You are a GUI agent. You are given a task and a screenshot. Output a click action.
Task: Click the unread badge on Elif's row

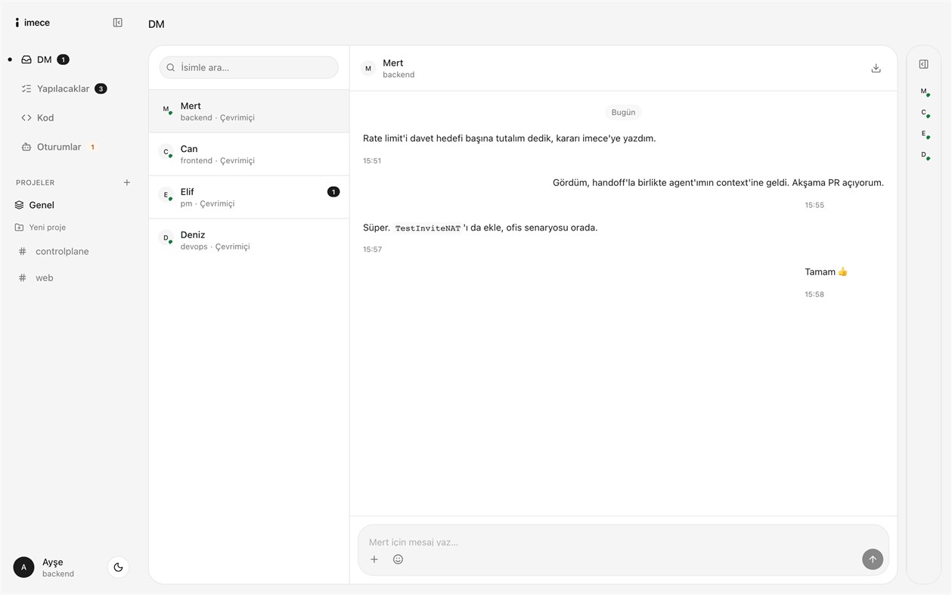tap(333, 192)
